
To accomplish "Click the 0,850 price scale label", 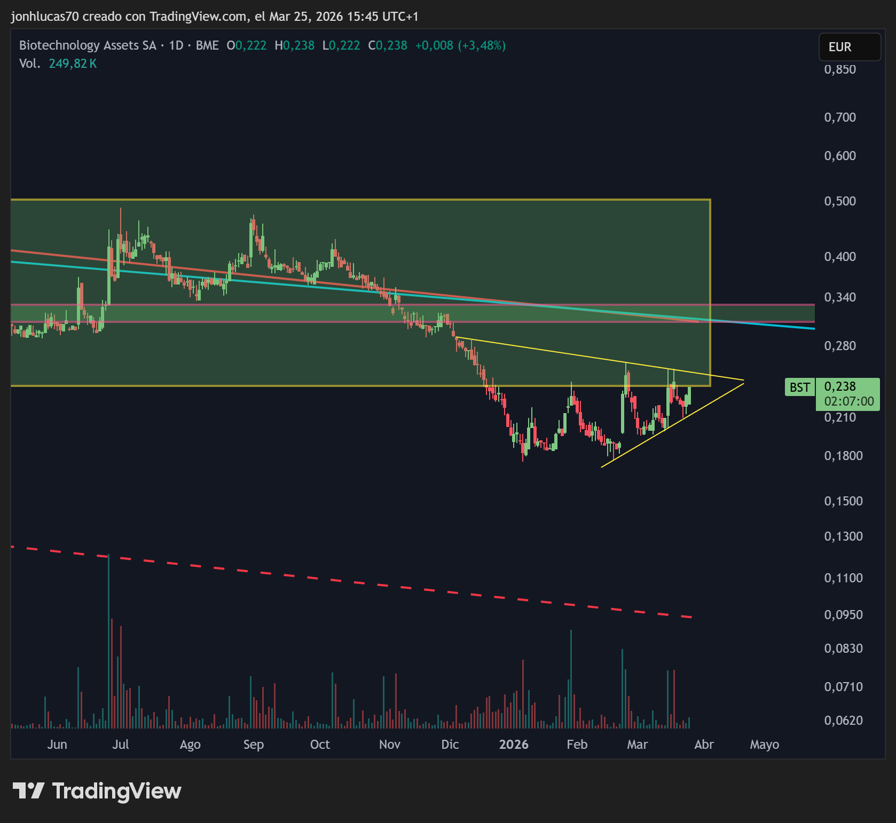I will pos(840,69).
